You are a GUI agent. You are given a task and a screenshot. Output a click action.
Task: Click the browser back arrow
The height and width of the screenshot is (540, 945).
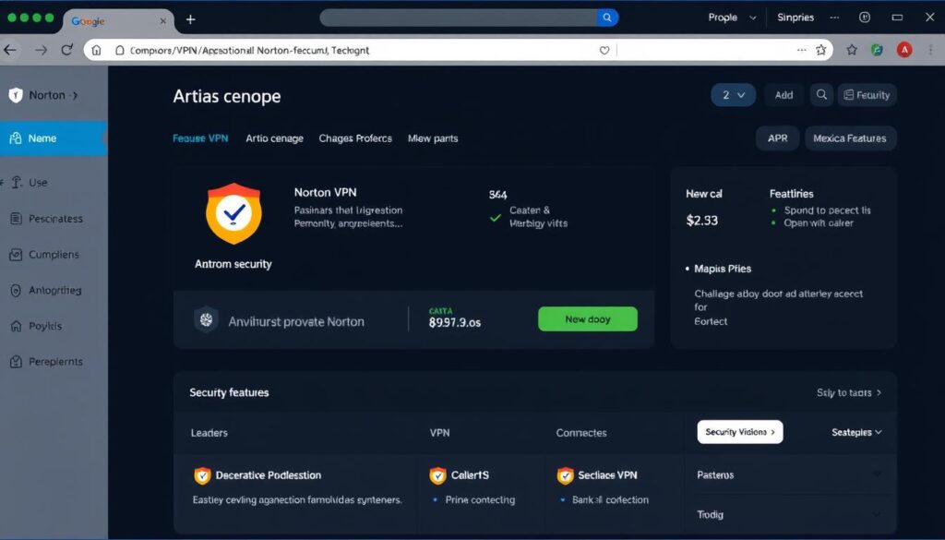(10, 50)
